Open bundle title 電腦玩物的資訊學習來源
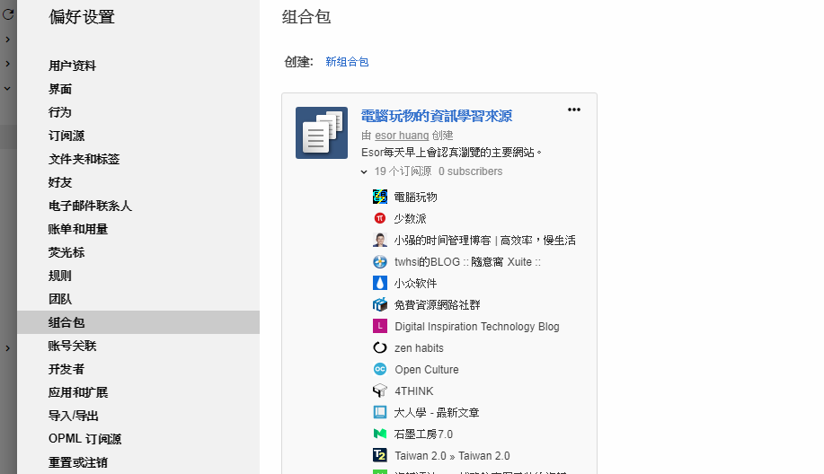824x474 pixels. [x=436, y=116]
